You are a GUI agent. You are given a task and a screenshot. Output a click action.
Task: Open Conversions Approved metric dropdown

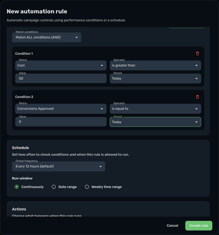pyautogui.click(x=61, y=109)
